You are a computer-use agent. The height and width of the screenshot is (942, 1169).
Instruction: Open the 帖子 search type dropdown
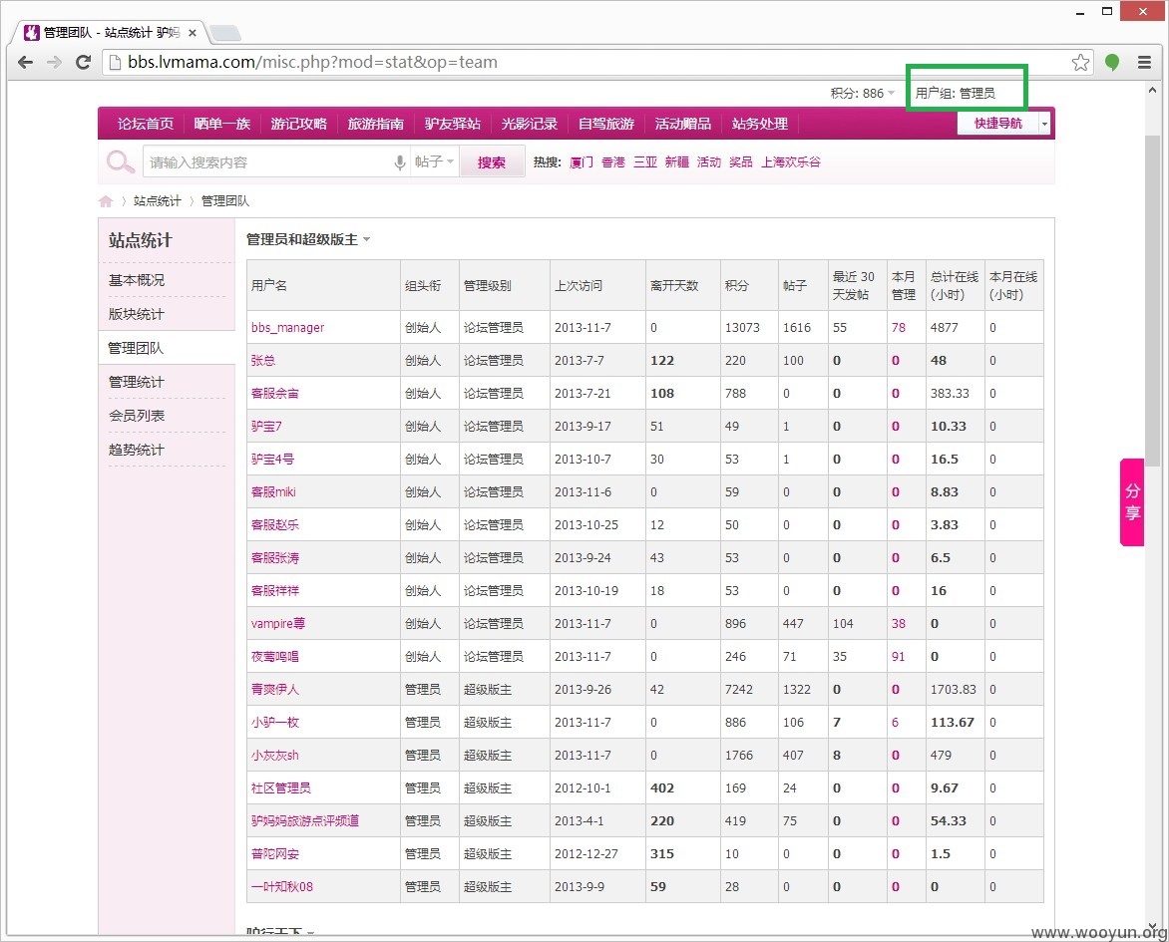click(434, 161)
